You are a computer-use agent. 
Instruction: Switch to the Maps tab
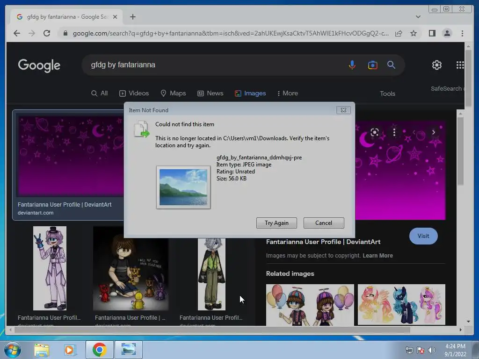[173, 93]
